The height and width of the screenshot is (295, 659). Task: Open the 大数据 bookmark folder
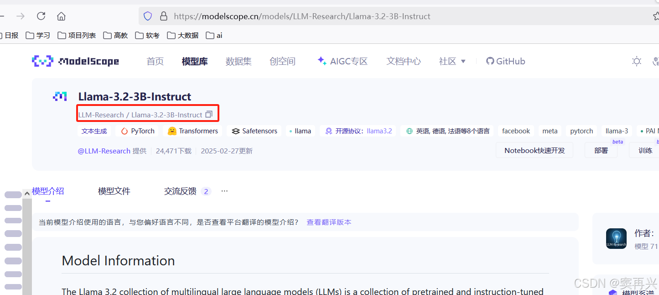(182, 35)
